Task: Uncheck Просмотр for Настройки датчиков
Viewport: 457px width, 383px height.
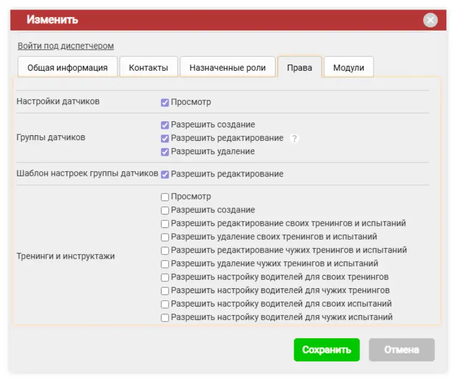Action: tap(165, 102)
